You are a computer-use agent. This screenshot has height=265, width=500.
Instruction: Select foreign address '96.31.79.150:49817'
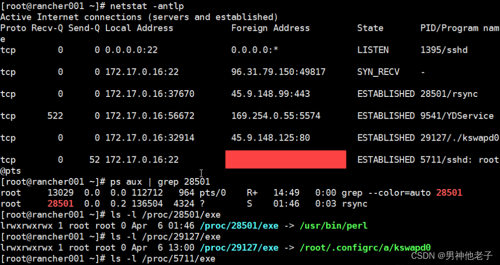pyautogui.click(x=279, y=72)
